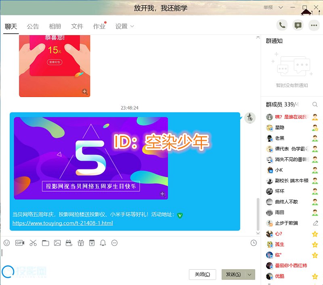Click the edit pencil next to 止步于欺骗
The image size is (323, 285).
pos(315,223)
